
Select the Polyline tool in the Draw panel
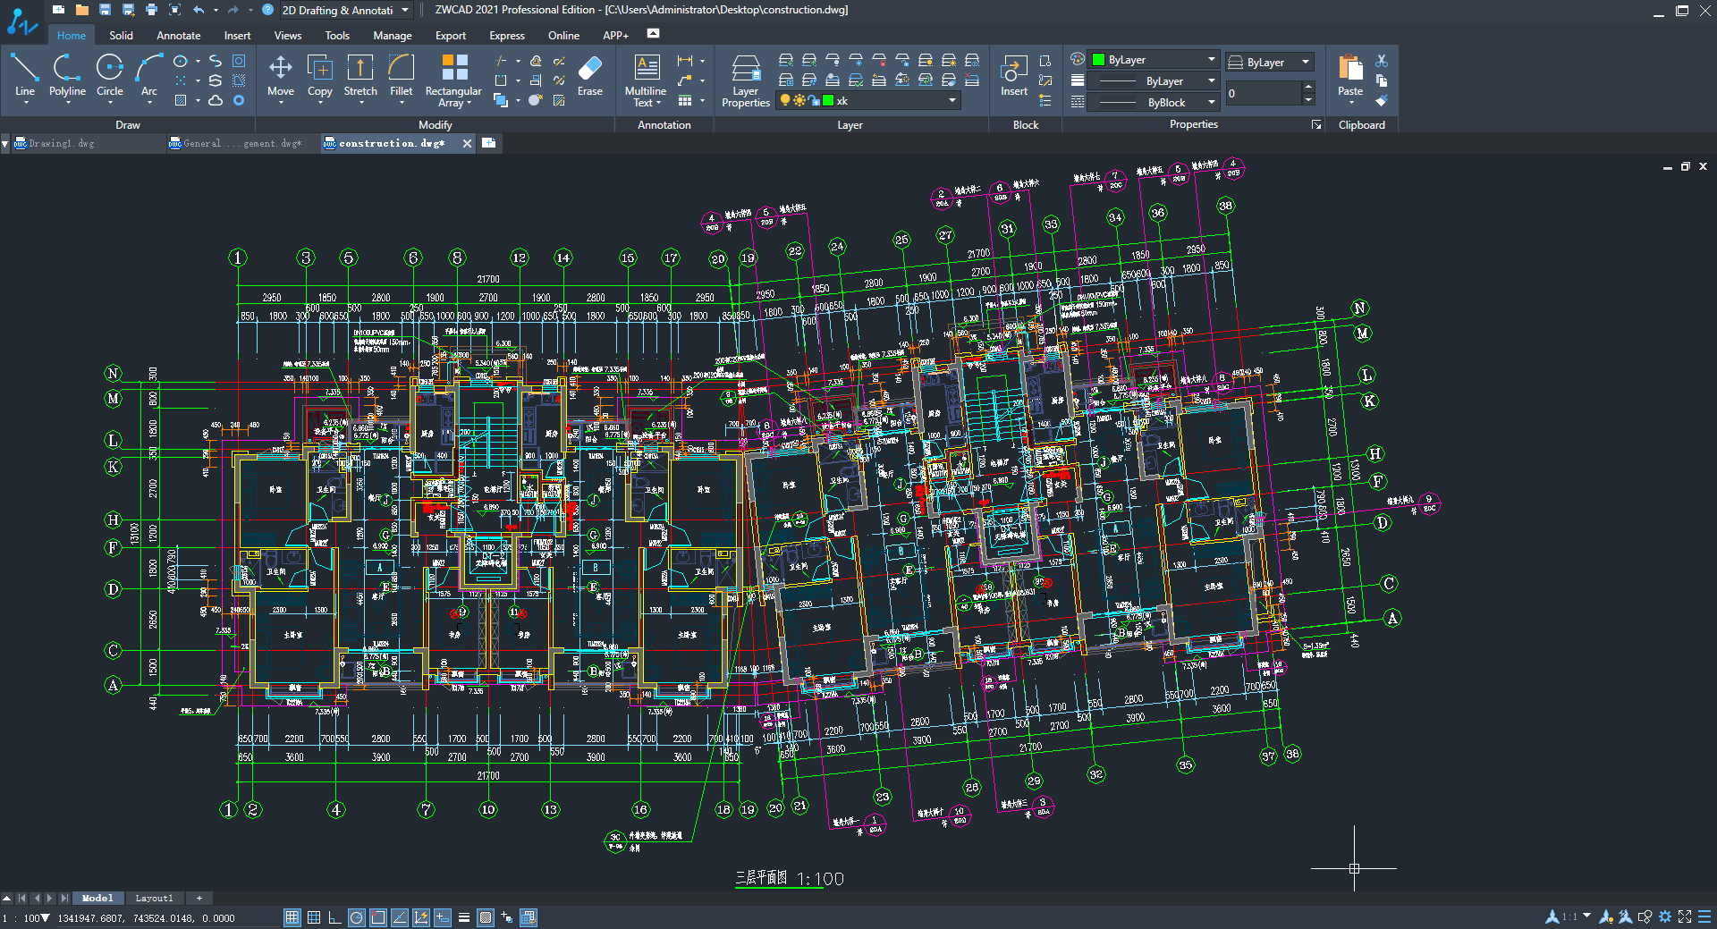click(x=67, y=79)
